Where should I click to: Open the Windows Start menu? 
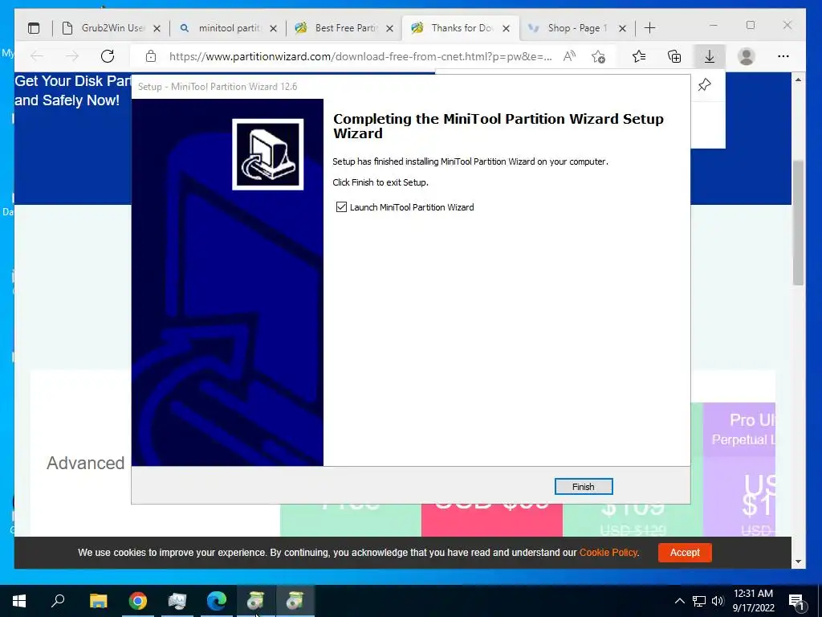pos(19,601)
